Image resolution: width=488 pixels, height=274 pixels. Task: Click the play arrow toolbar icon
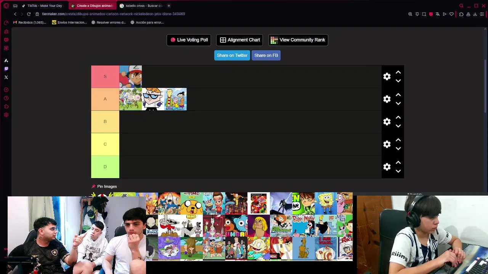pyautogui.click(x=445, y=14)
